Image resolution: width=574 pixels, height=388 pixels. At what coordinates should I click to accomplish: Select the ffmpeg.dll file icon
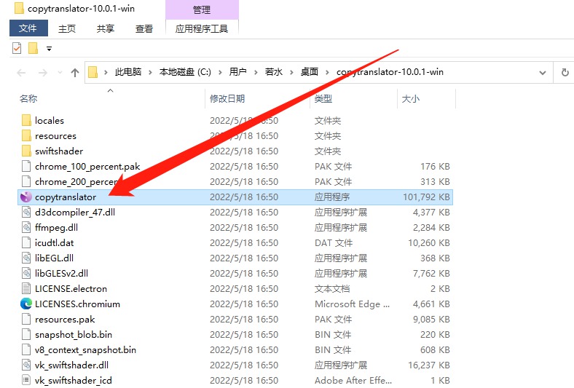[x=26, y=227]
